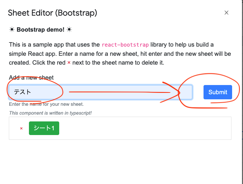This screenshot has width=243, height=184.
Task: Click the 'Add a new sheet' label
Action: tap(31, 78)
